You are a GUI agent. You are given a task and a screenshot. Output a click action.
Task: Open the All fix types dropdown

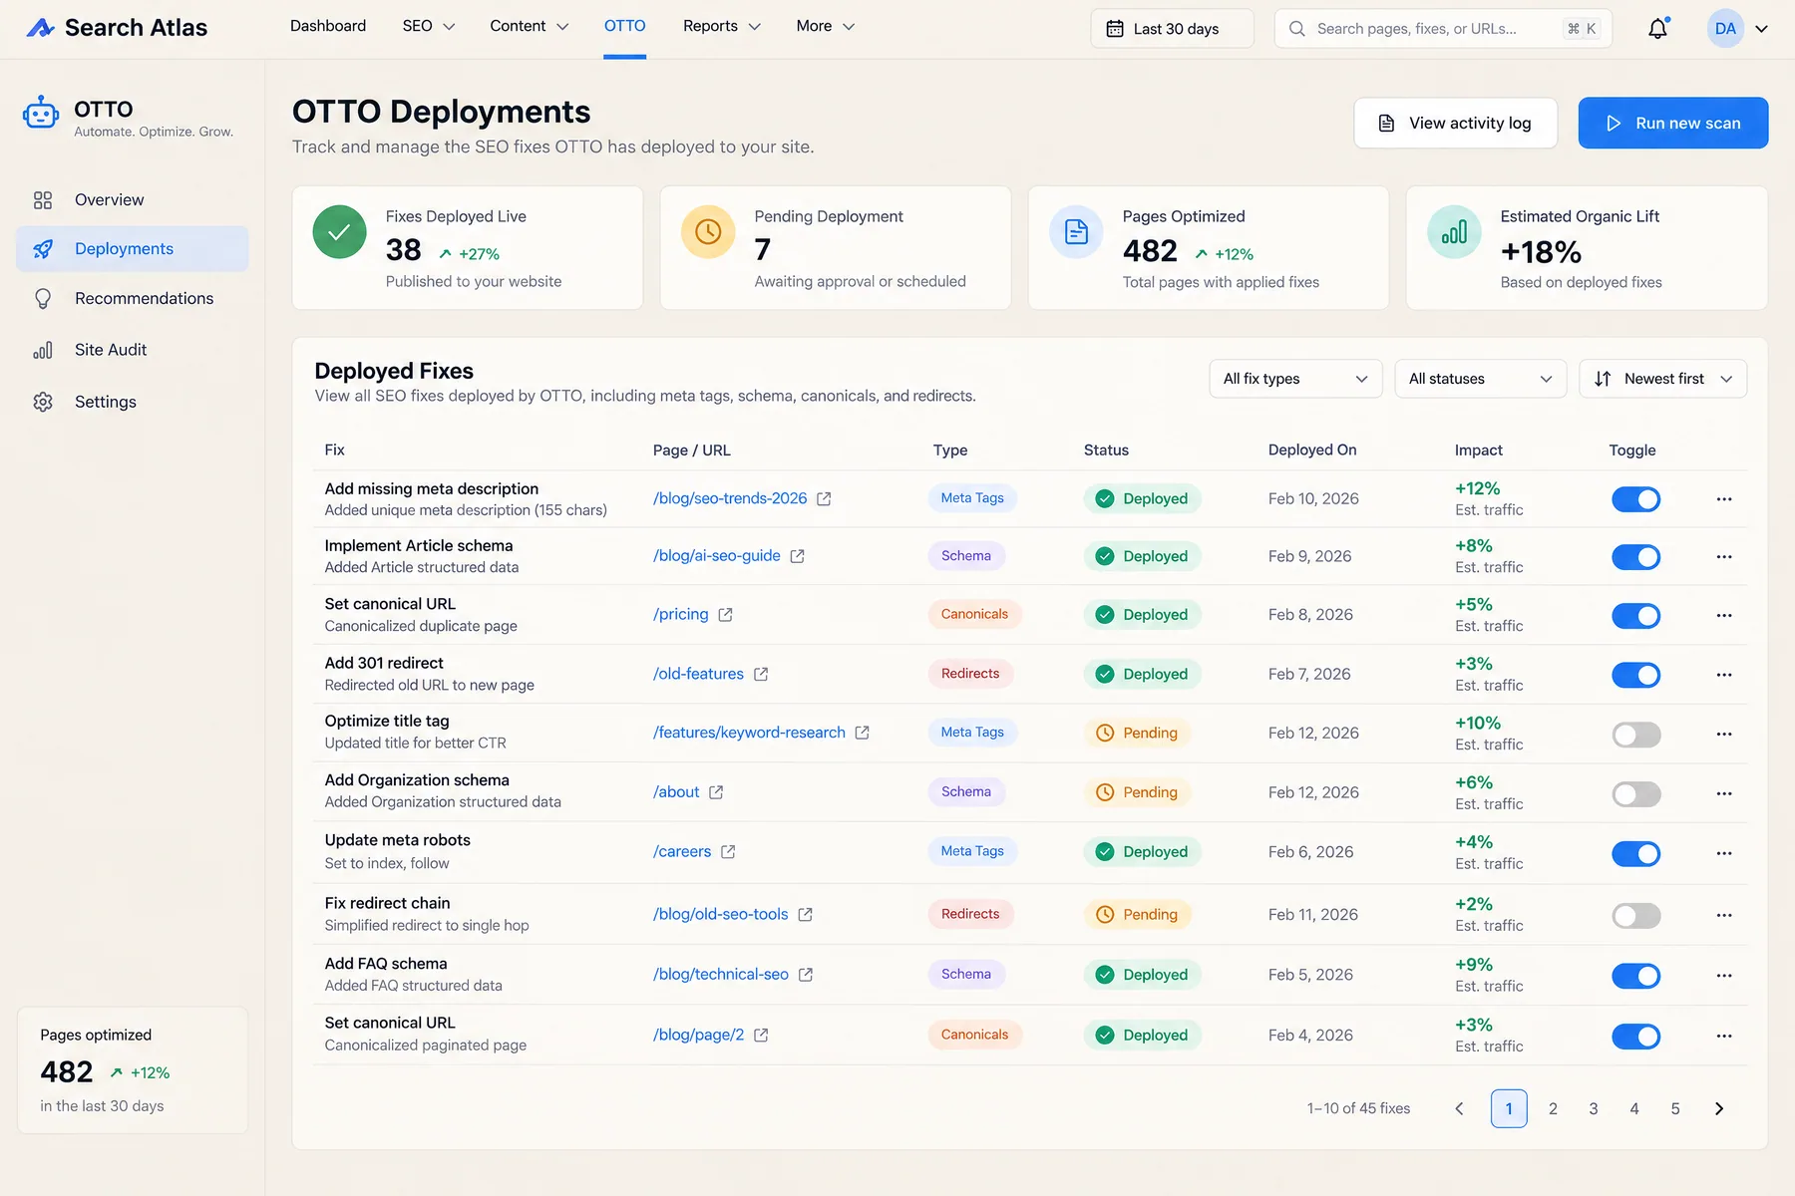[1295, 379]
